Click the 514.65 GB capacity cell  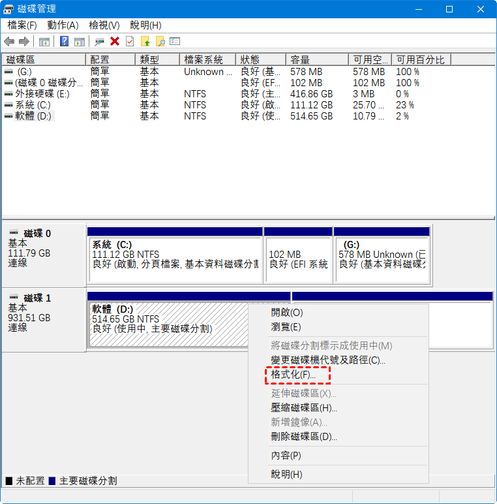[x=311, y=116]
